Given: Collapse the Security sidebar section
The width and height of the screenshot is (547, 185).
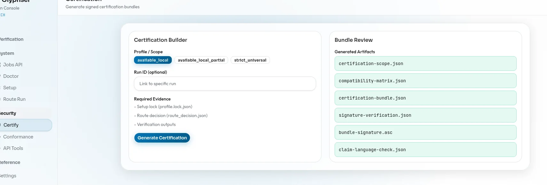Looking at the screenshot, I should 8,113.
